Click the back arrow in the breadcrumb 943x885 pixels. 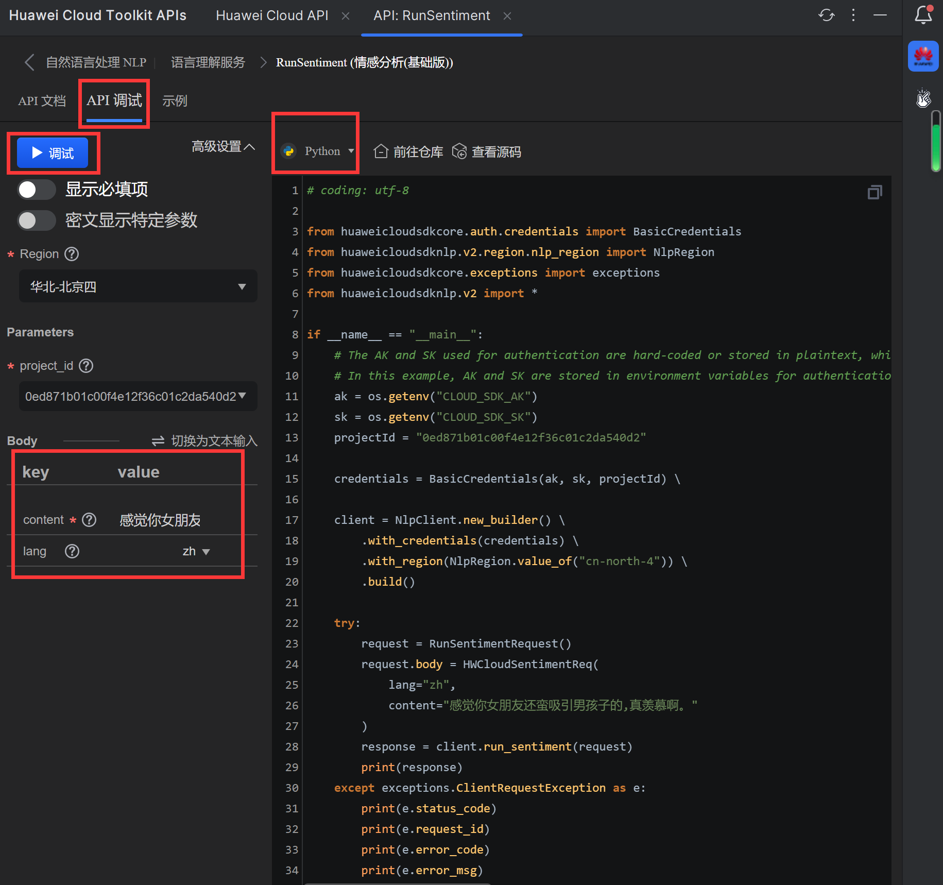click(x=29, y=63)
